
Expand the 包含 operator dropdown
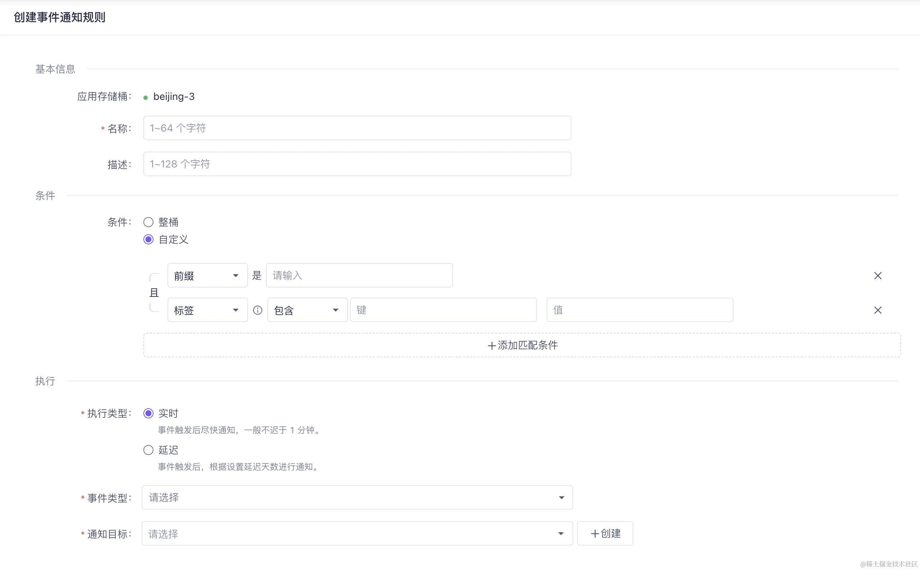tap(307, 310)
